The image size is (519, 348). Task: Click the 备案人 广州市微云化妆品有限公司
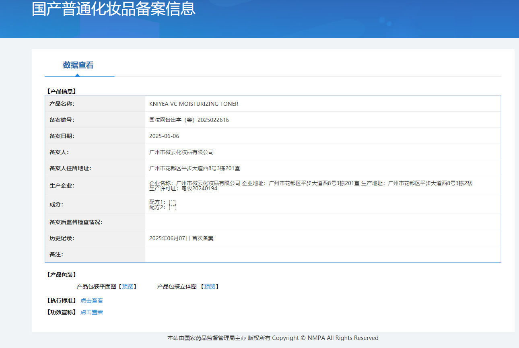pos(181,152)
